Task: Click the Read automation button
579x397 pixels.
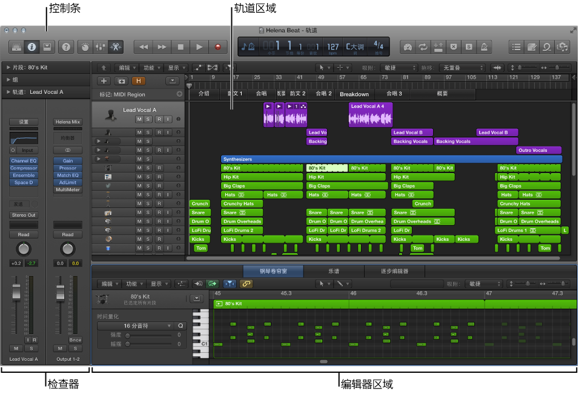Action: [24, 234]
